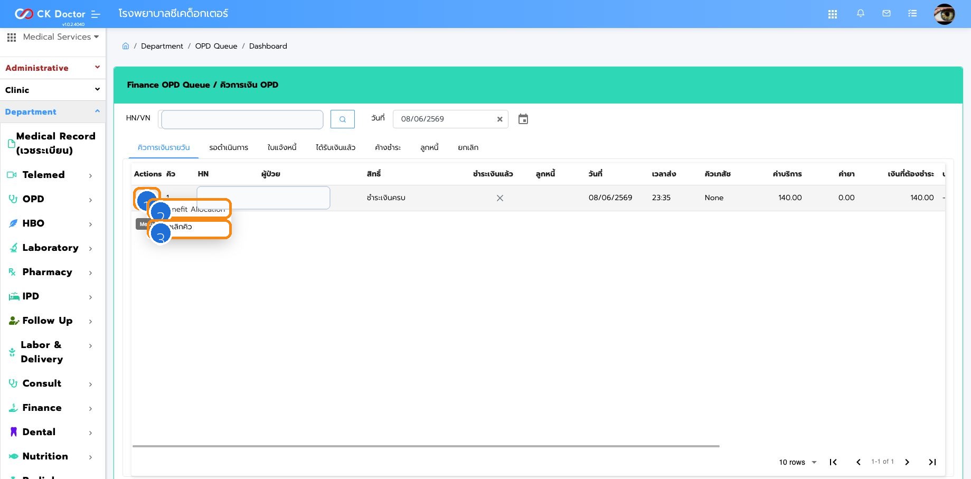Switch to the รอดำเนินการ tab
This screenshot has width=971, height=479.
[229, 147]
